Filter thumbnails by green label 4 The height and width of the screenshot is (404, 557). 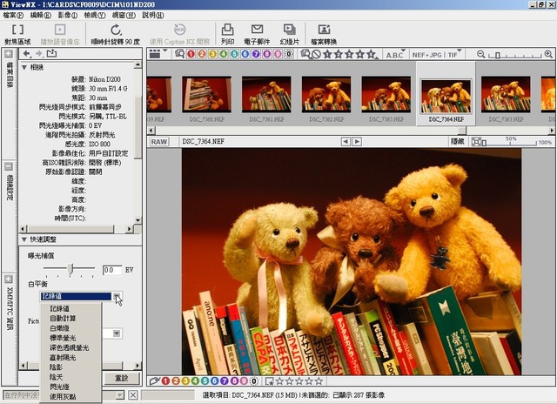tap(224, 54)
